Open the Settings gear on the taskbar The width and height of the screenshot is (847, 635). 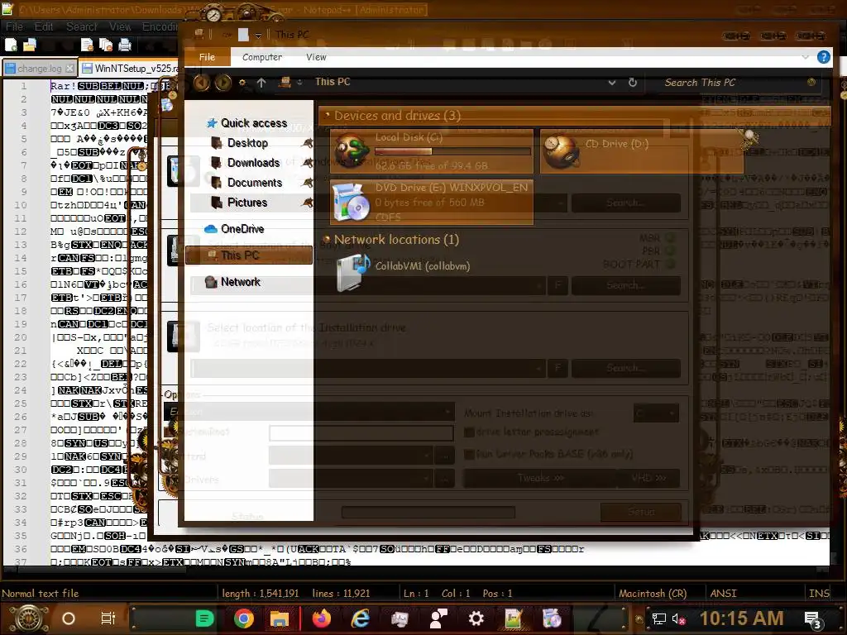476,618
